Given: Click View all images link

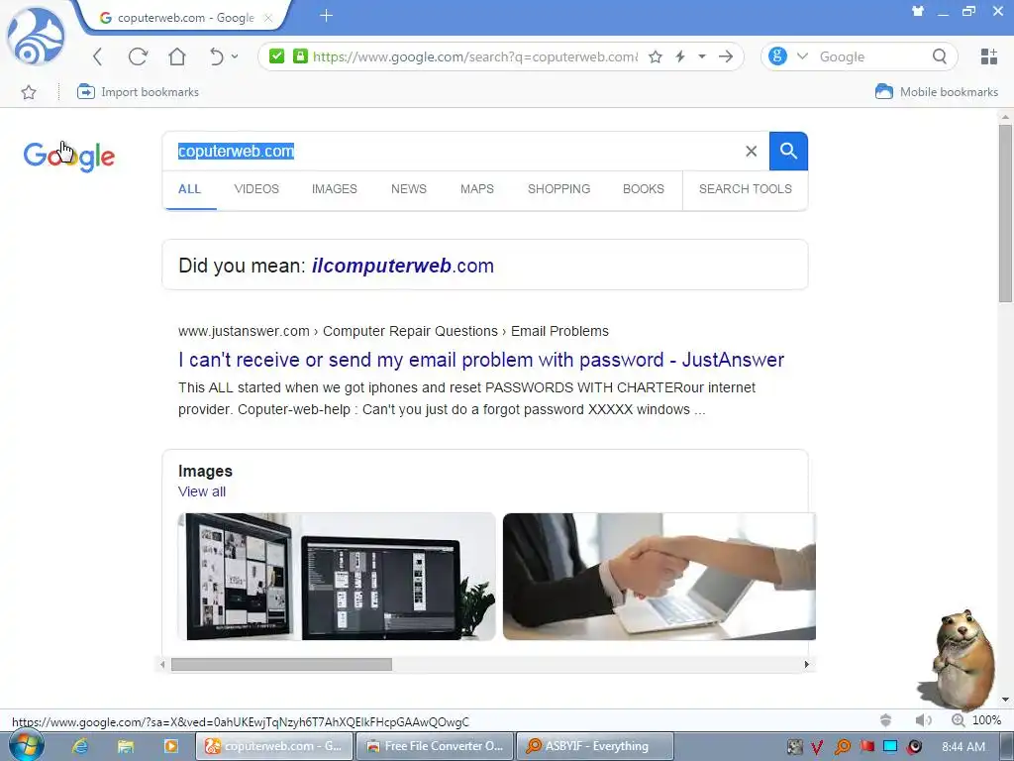Looking at the screenshot, I should coord(202,491).
